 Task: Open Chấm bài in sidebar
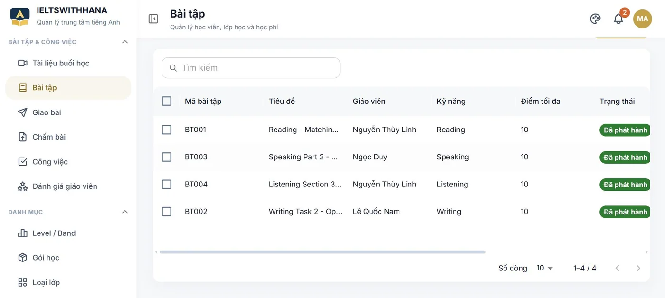pos(68,137)
